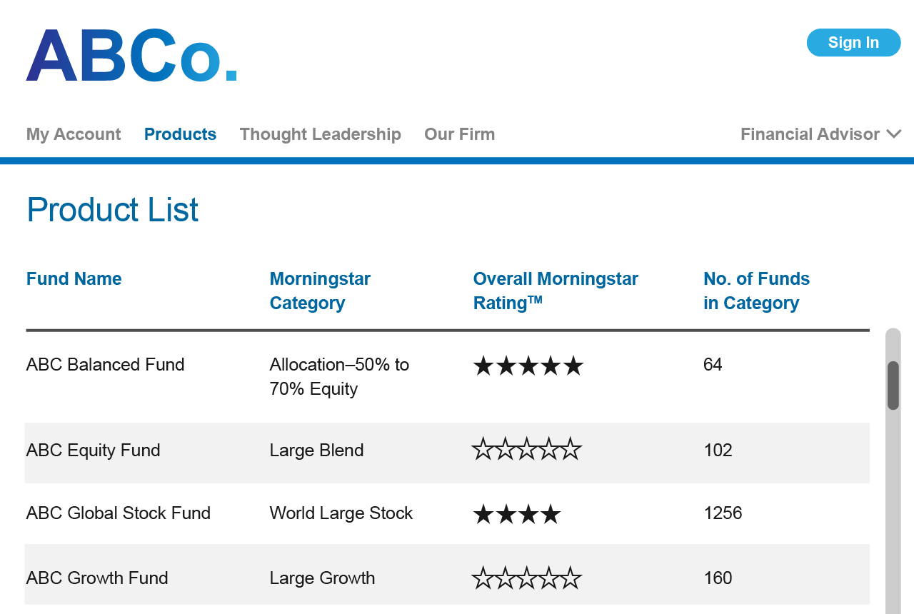Sort by Fund Name column header

[x=74, y=278]
